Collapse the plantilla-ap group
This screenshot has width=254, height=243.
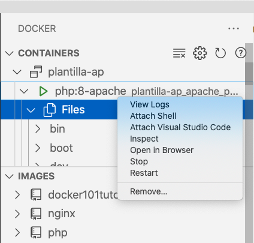17,72
